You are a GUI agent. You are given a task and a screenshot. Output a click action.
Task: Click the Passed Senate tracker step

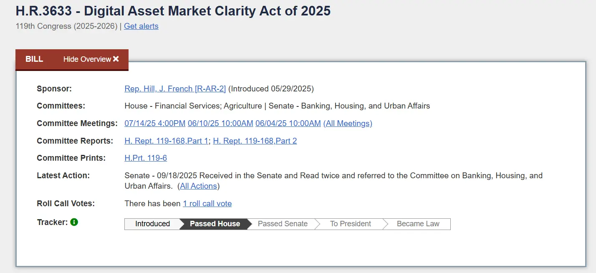(283, 224)
